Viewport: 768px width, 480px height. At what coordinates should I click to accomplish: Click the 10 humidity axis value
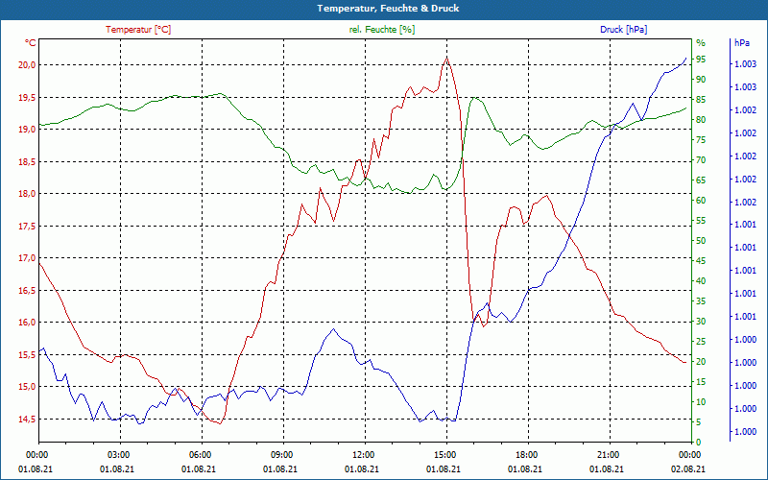point(701,402)
